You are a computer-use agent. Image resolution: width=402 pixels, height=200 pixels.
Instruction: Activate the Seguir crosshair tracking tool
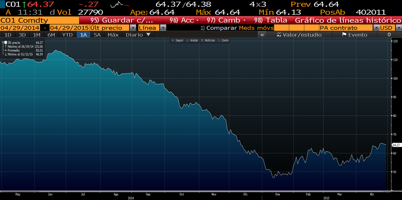click(x=177, y=40)
